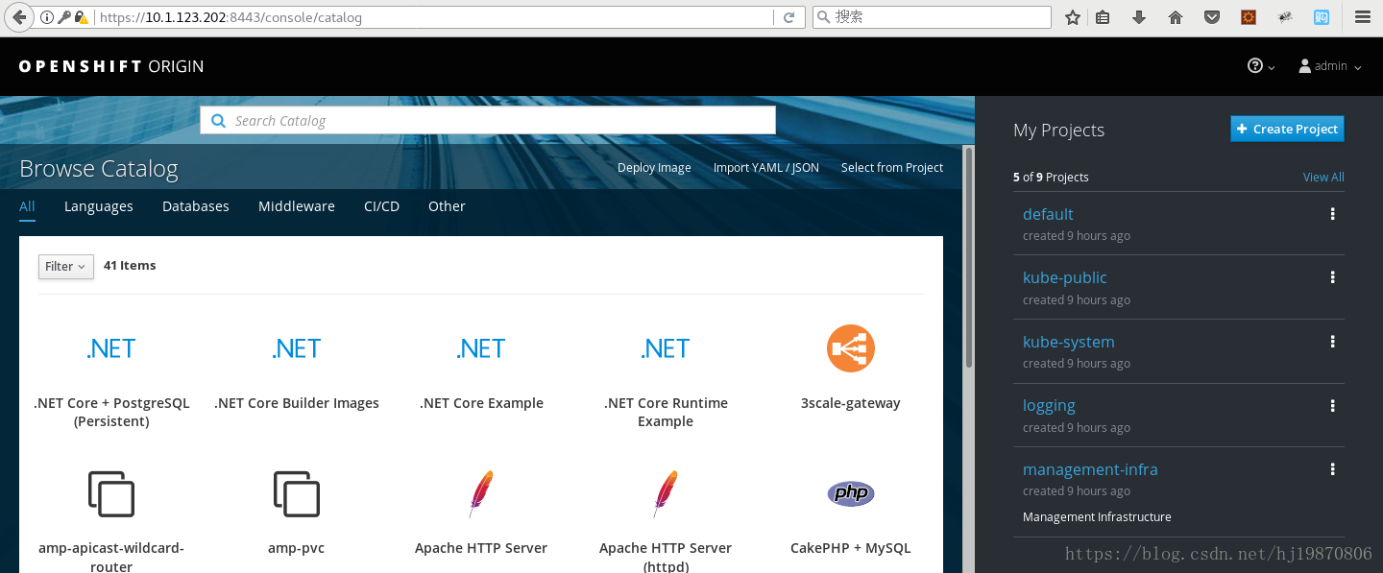Screen dimensions: 1383x573
Task: Open kebab menu for kube-public project
Action: (x=1332, y=277)
